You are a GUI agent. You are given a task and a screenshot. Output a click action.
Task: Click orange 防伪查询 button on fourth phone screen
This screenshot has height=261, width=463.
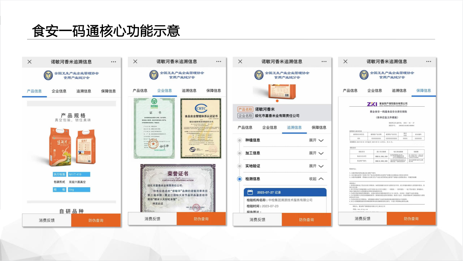coord(411,218)
